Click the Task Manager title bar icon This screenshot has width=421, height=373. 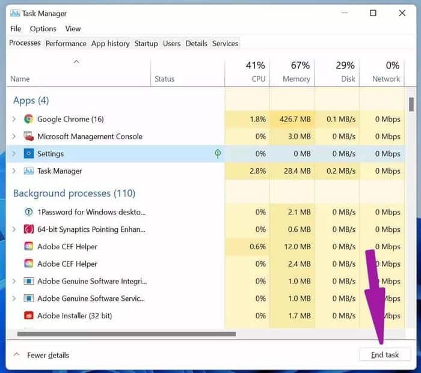click(15, 13)
